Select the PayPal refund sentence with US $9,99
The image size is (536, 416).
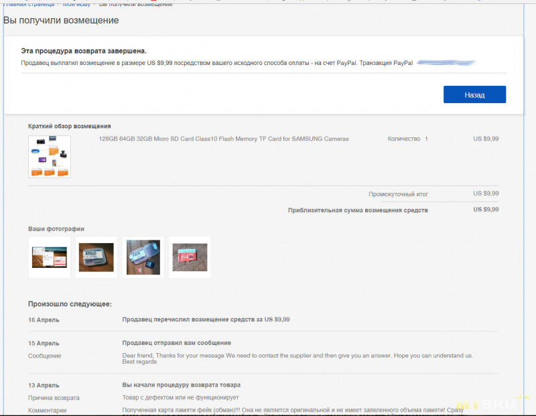click(216, 63)
